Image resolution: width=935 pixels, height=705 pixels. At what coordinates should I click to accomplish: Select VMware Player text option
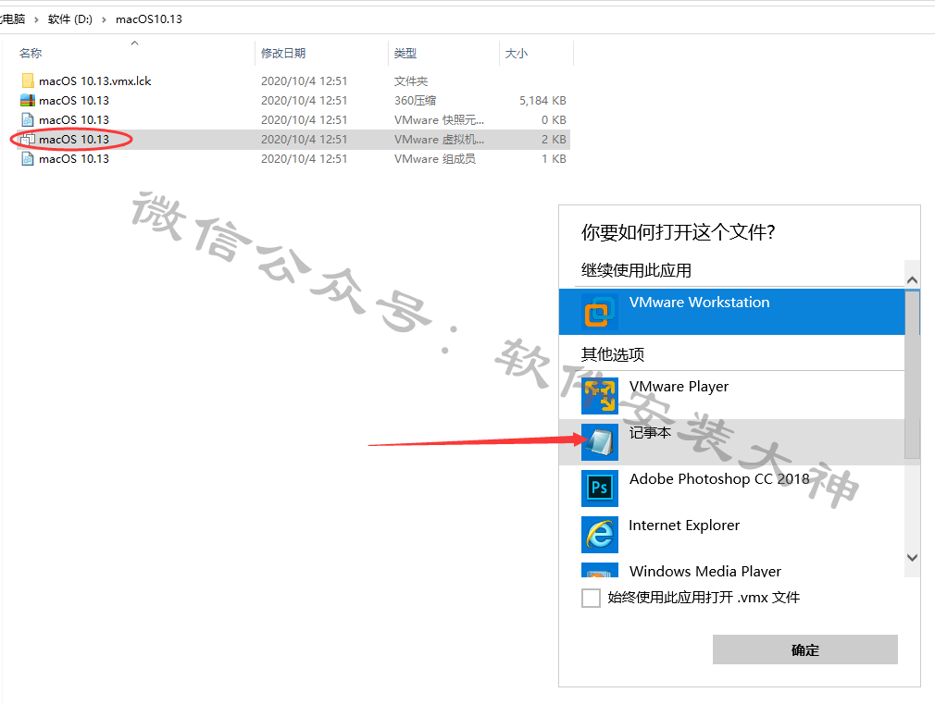tap(679, 386)
